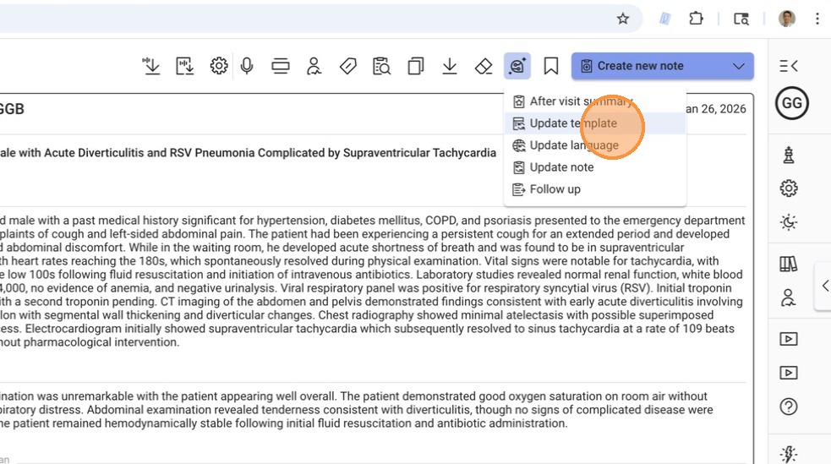Screen dimensions: 831x464
Task: Select Follow up menu entry
Action: tap(595, 189)
